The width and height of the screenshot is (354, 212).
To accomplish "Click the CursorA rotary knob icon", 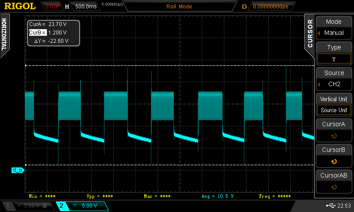I will click(x=334, y=136).
